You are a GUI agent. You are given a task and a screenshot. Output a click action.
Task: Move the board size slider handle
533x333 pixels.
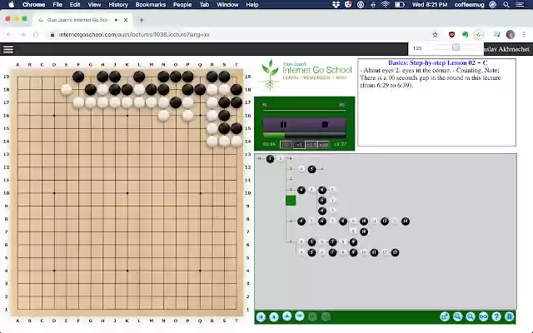point(456,47)
